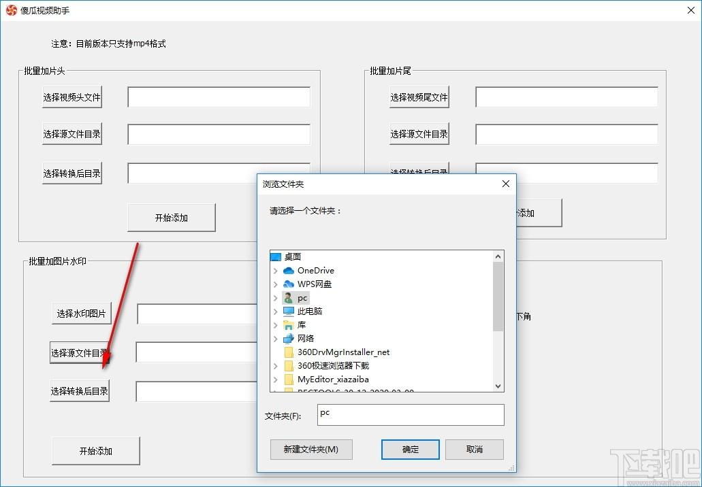Image resolution: width=702 pixels, height=487 pixels.
Task: Click the 文件夹 name input field
Action: tap(411, 415)
